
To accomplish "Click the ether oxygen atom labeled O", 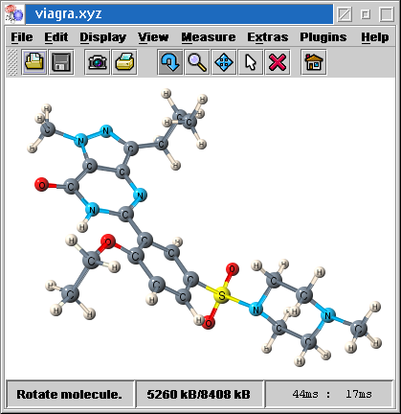I will click(108, 241).
